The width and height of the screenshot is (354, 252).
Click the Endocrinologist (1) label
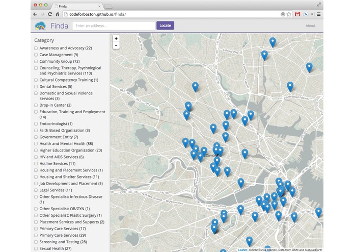(x=56, y=124)
